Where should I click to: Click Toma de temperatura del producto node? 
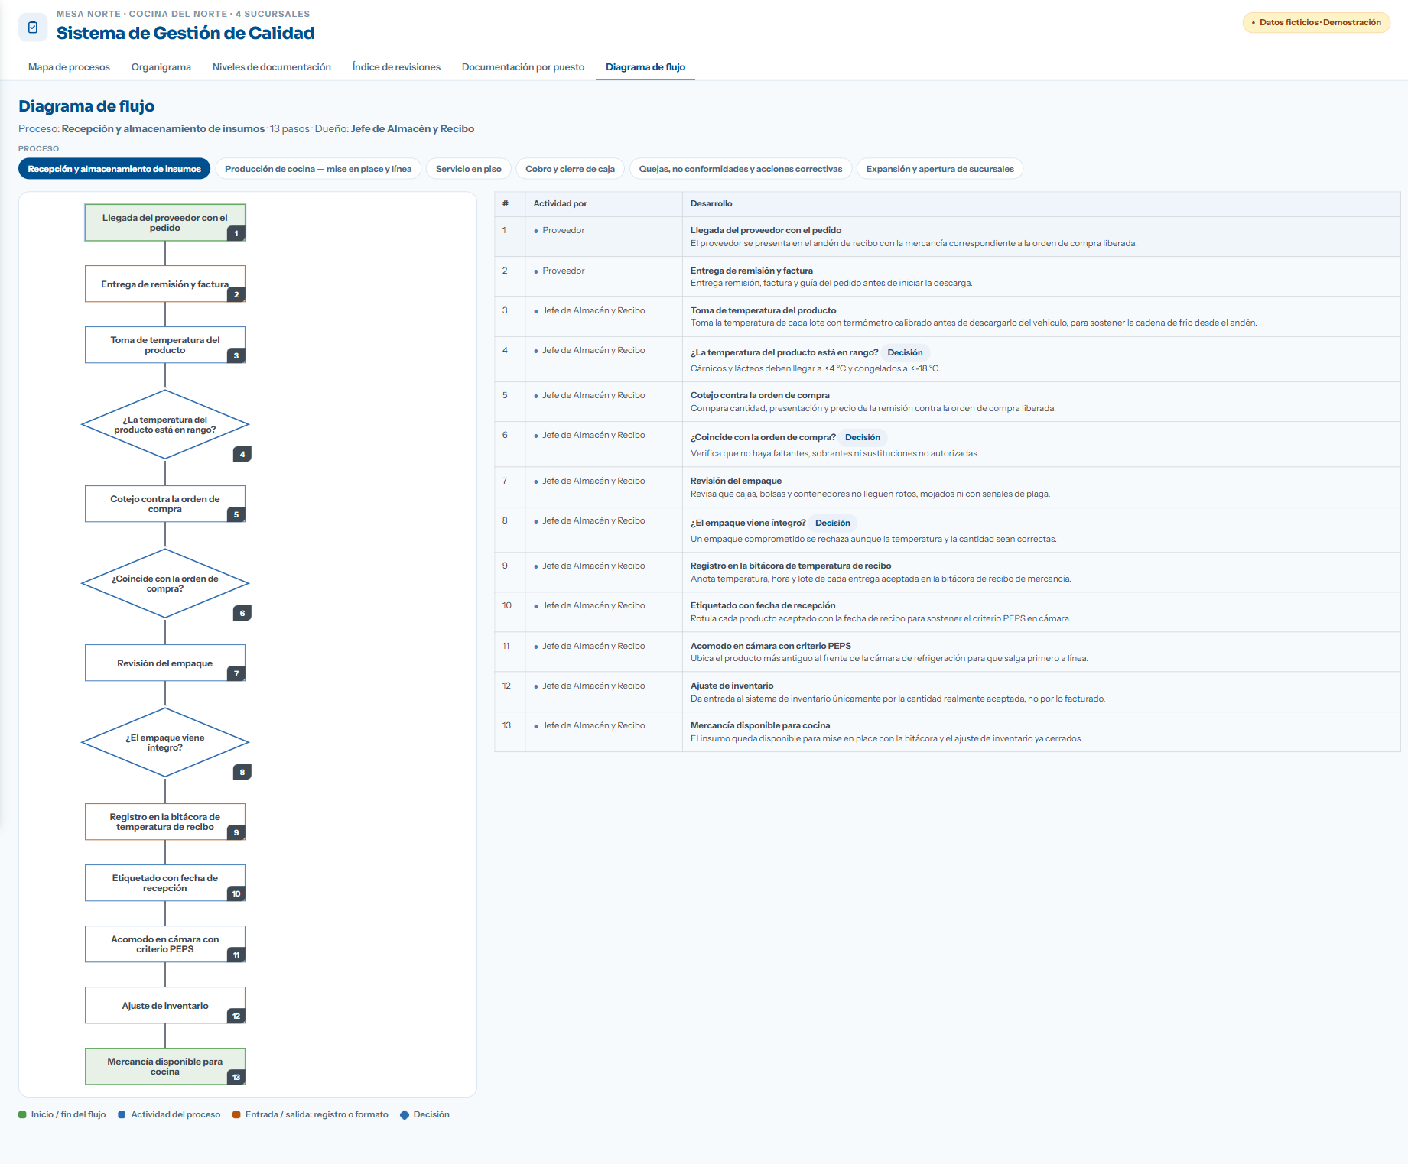[165, 345]
